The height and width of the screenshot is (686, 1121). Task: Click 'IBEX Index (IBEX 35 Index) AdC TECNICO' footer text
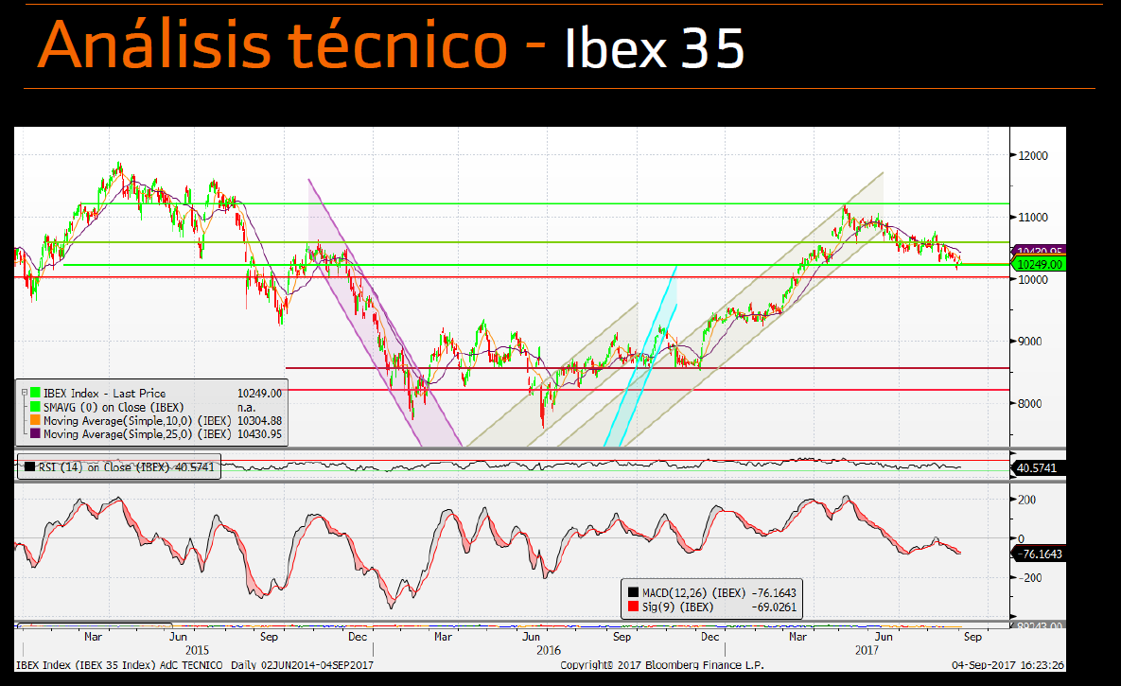point(119,665)
